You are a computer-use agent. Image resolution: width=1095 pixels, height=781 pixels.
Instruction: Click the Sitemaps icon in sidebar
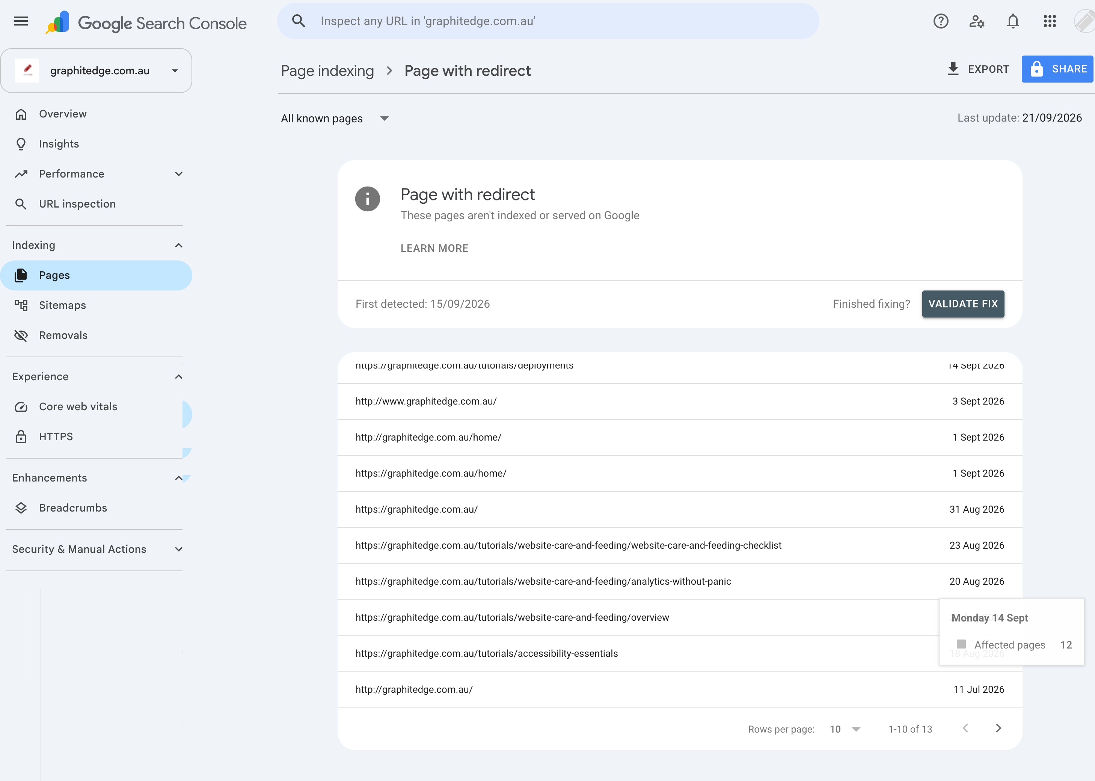(x=21, y=305)
